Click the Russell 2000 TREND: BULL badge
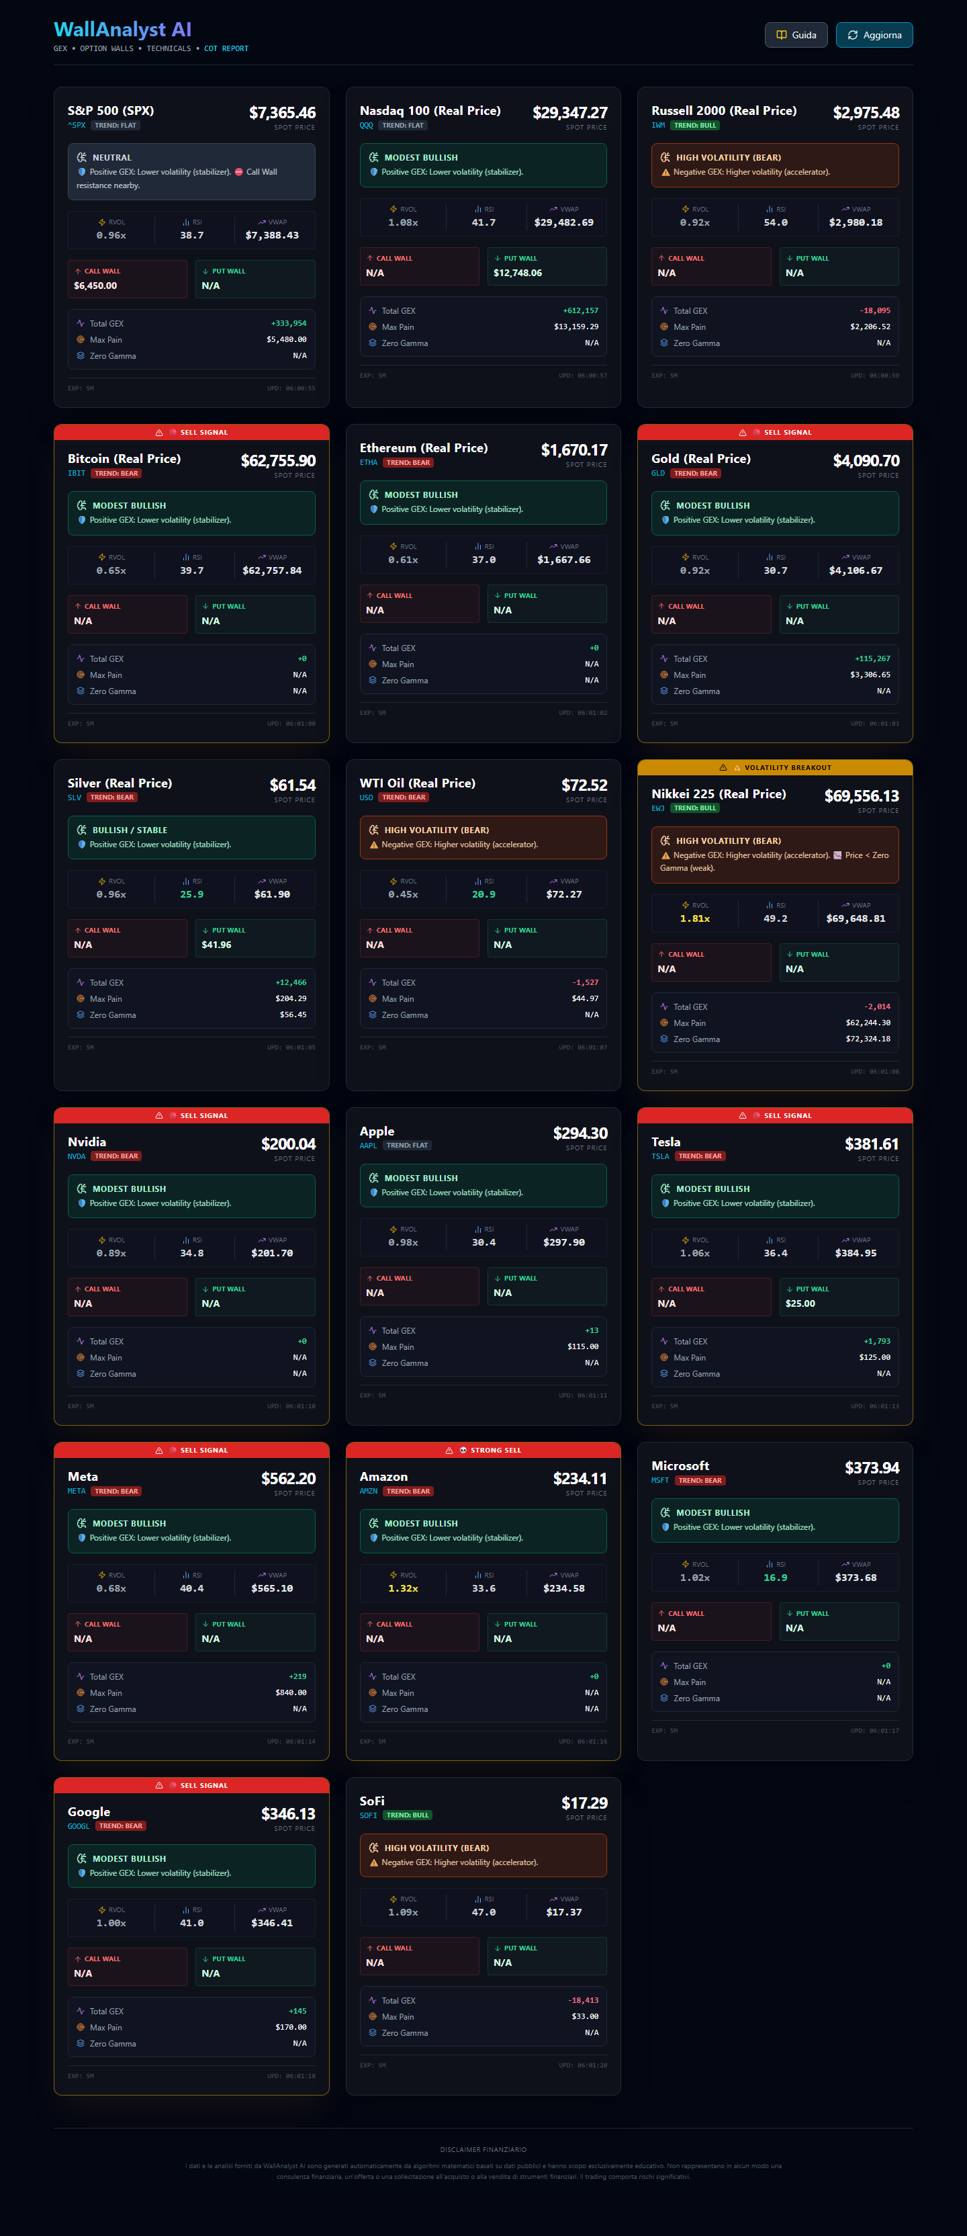Image resolution: width=967 pixels, height=2236 pixels. pos(696,125)
